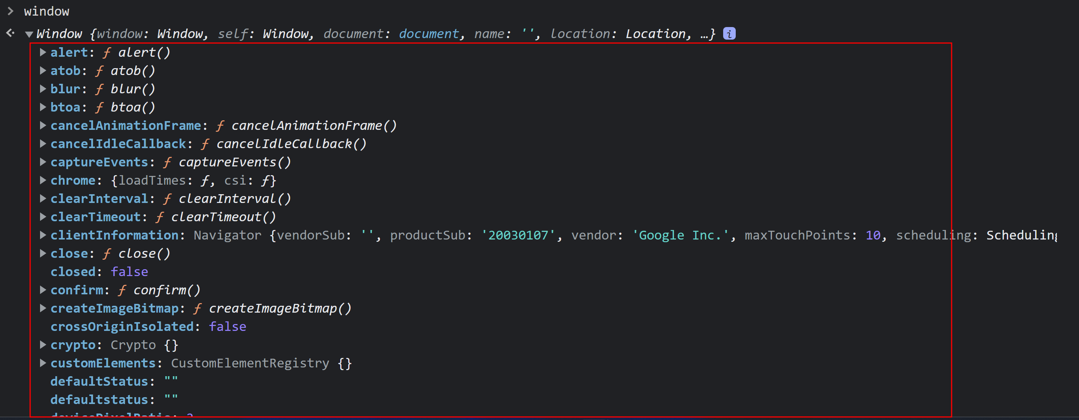This screenshot has height=420, width=1079.
Task: Expand the crypto object
Action: click(43, 345)
